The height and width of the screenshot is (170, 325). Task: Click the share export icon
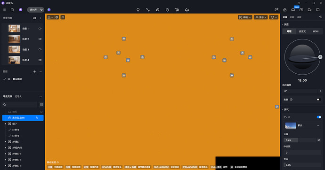coord(276,10)
